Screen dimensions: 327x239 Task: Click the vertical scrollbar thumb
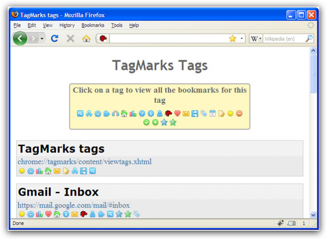click(x=313, y=74)
